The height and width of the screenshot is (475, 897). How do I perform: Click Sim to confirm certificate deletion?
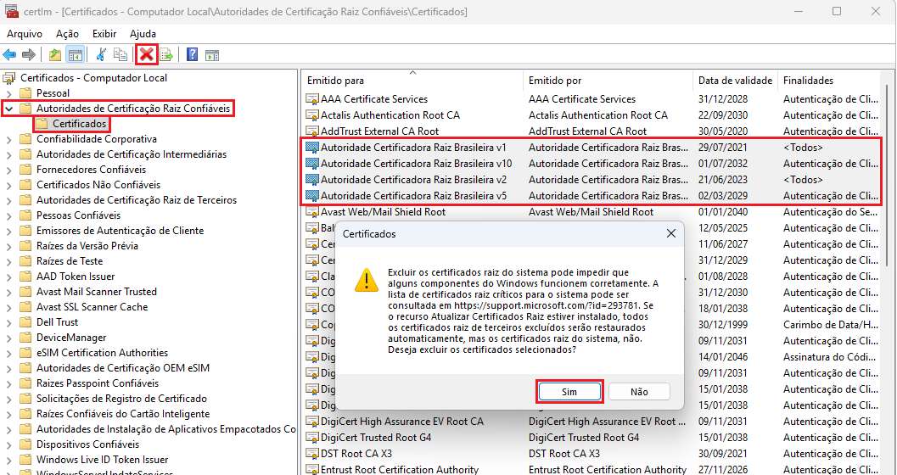[x=569, y=392]
